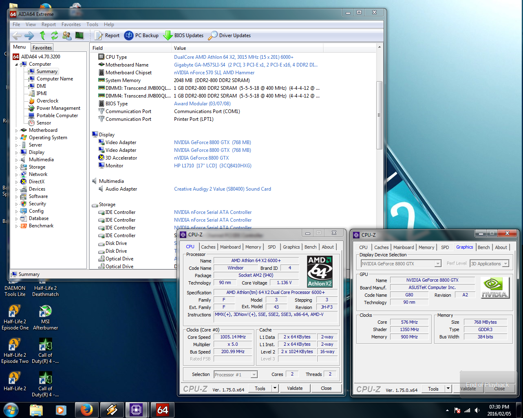Start PC Backup from toolbar
The image size is (523, 418).
coord(141,36)
